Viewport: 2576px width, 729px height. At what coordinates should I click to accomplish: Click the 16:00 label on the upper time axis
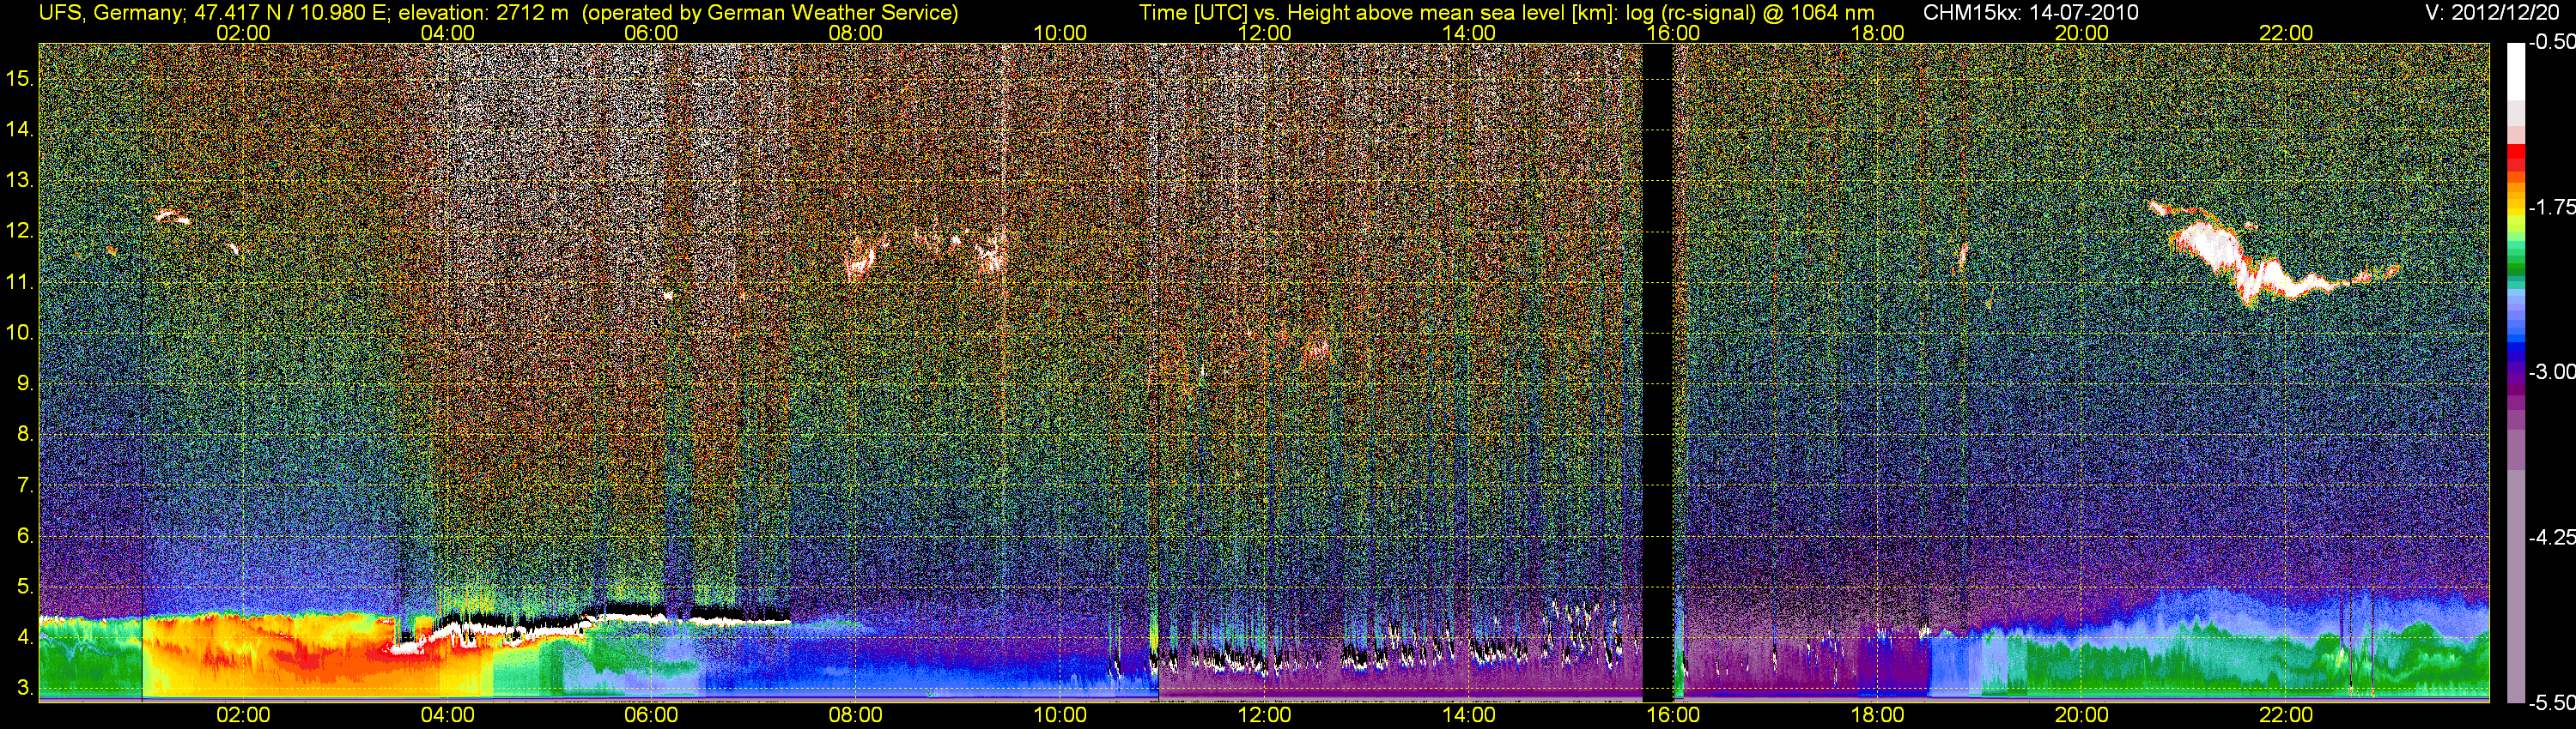(1673, 33)
